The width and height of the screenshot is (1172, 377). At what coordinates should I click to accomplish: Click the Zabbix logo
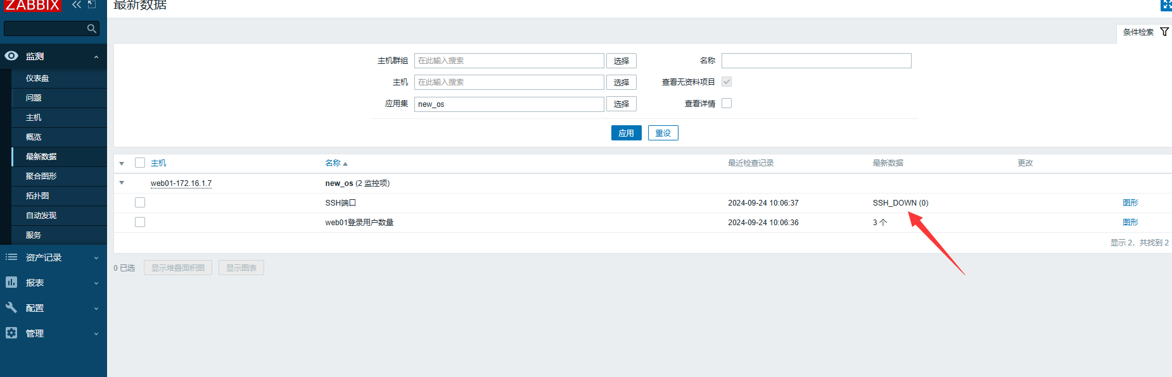(x=32, y=6)
